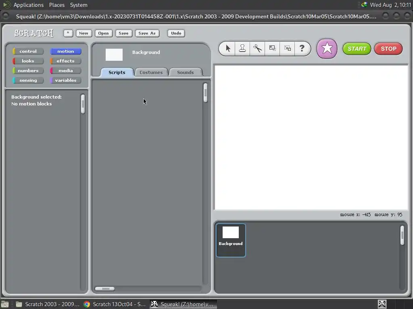Click the Background thumbnail in sprite list

[x=231, y=240]
